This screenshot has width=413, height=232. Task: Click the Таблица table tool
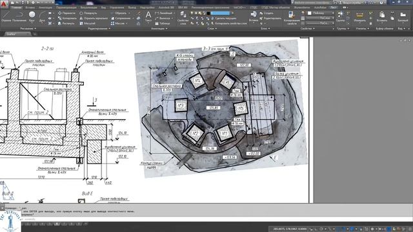[162, 23]
